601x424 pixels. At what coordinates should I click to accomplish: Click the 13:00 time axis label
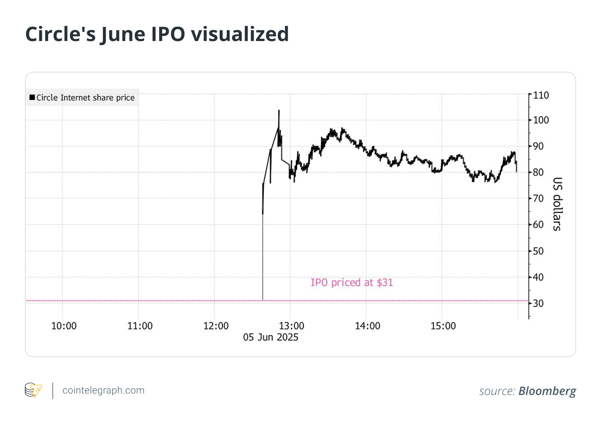click(x=291, y=326)
